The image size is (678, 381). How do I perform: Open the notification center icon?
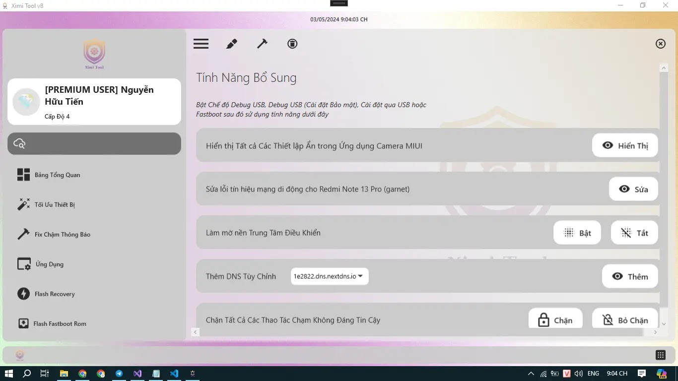point(642,374)
